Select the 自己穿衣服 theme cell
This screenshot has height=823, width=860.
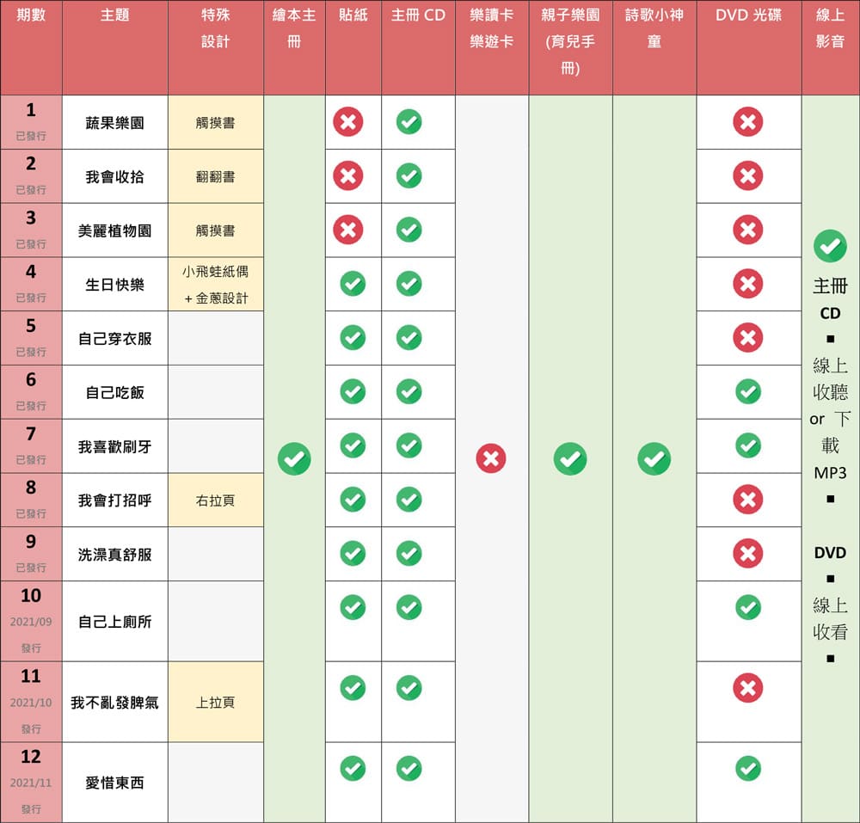[114, 338]
